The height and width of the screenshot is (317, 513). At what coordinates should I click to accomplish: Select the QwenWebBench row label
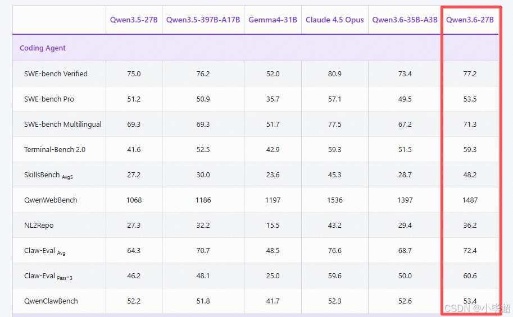(51, 200)
